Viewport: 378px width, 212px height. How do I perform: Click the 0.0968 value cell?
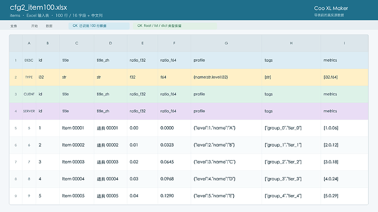tap(174, 179)
